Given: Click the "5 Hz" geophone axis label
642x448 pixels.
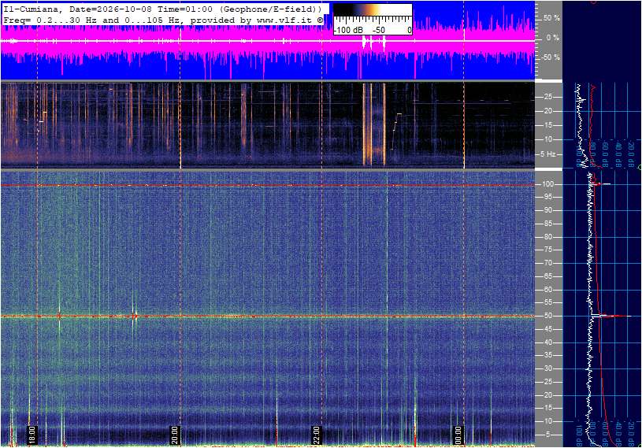Looking at the screenshot, I should point(547,154).
